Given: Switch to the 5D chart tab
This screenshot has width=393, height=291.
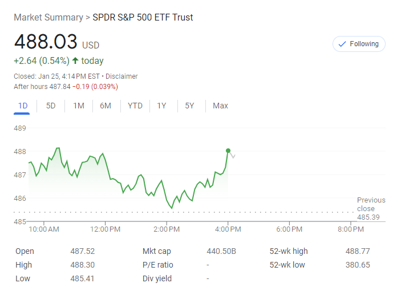Looking at the screenshot, I should [x=51, y=106].
